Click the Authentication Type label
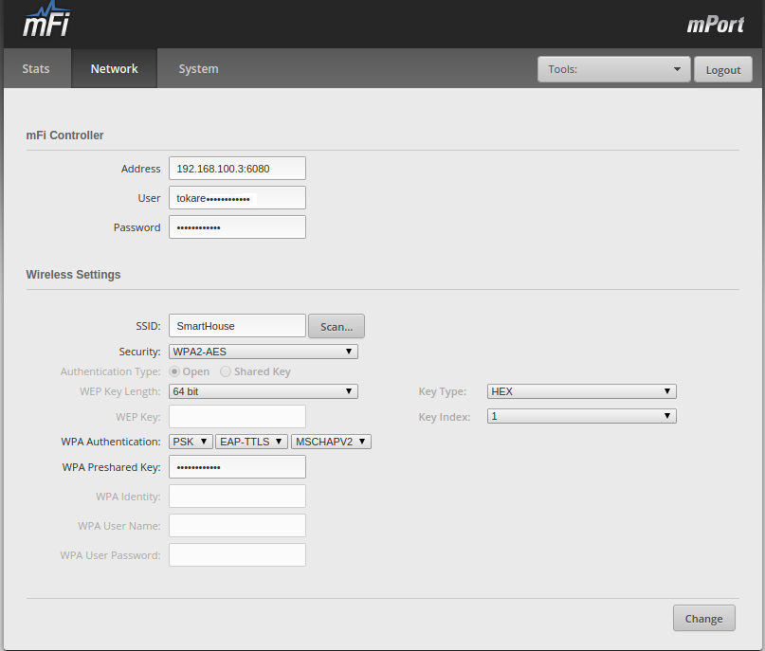 (x=110, y=371)
